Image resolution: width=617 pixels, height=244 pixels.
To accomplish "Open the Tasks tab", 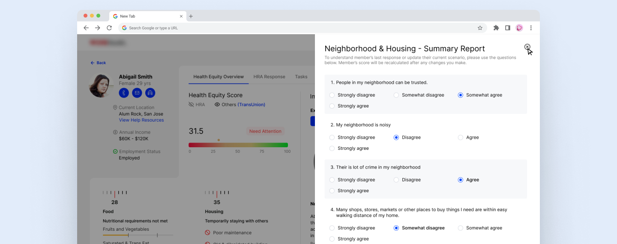I will (301, 77).
